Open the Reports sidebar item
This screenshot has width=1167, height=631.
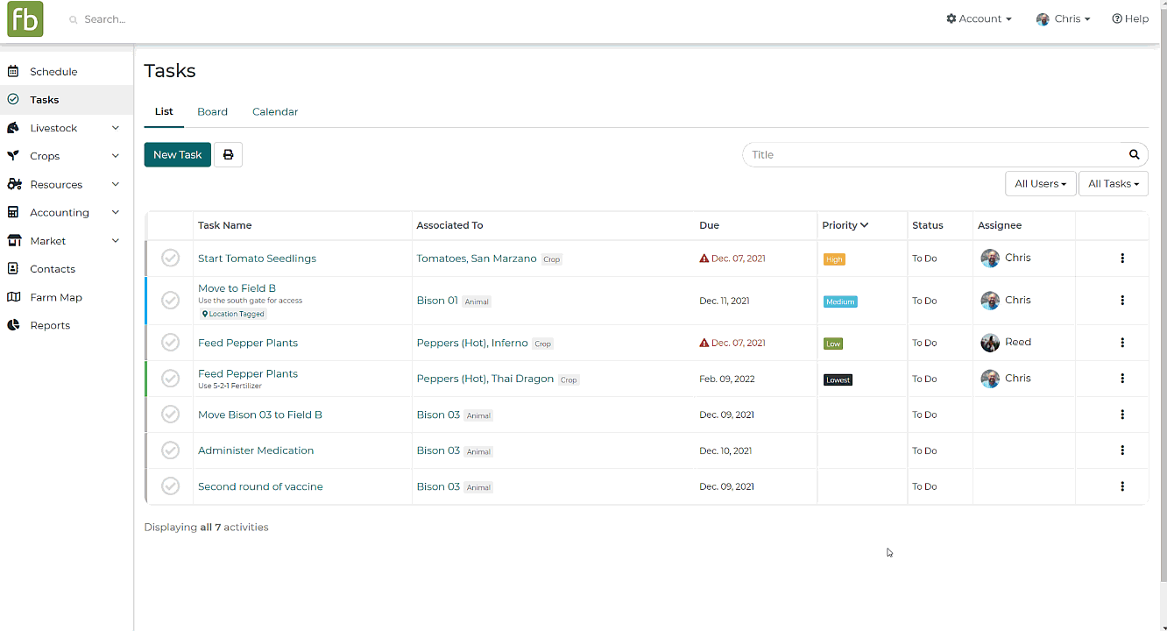(x=50, y=325)
